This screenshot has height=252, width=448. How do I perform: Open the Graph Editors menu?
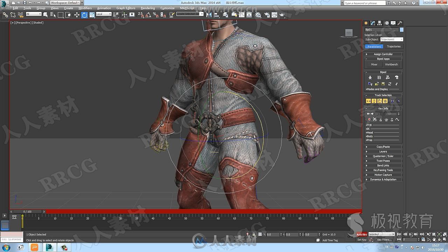tap(126, 8)
